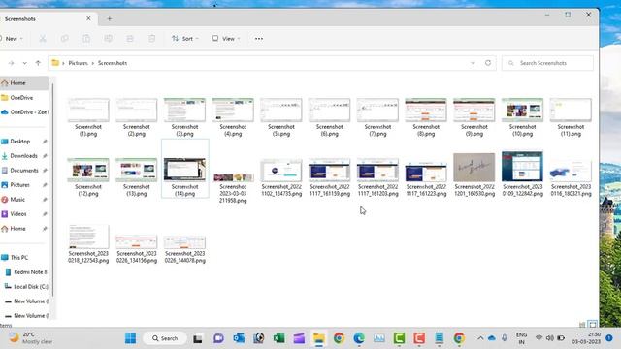Open Excel from the taskbar

point(278,338)
